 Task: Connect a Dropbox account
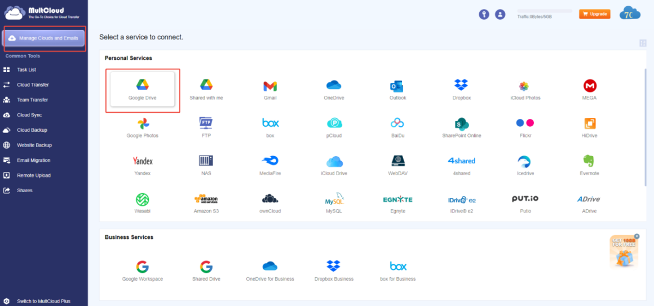pos(461,90)
